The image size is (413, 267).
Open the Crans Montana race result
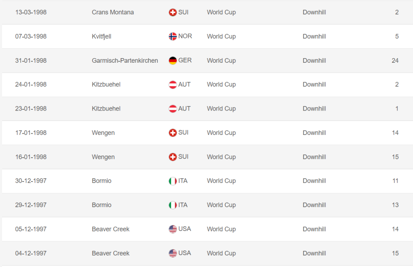(113, 12)
